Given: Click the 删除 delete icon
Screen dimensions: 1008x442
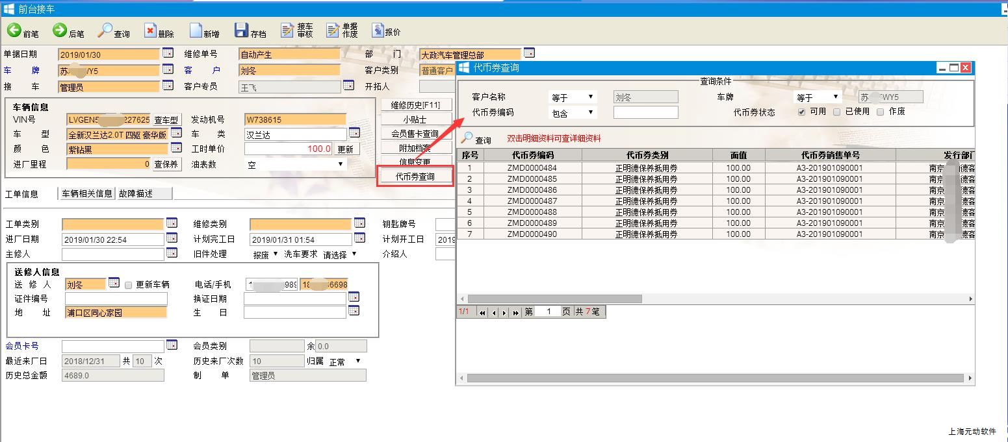Looking at the screenshot, I should (150, 31).
